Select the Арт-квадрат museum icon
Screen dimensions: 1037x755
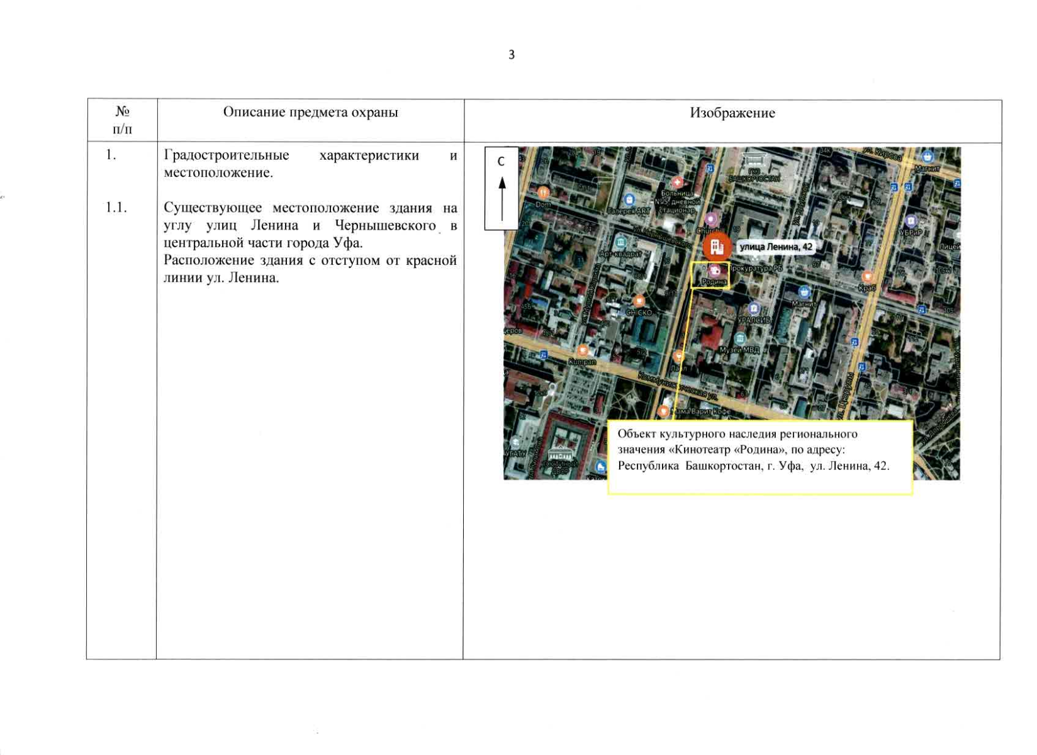click(x=621, y=243)
